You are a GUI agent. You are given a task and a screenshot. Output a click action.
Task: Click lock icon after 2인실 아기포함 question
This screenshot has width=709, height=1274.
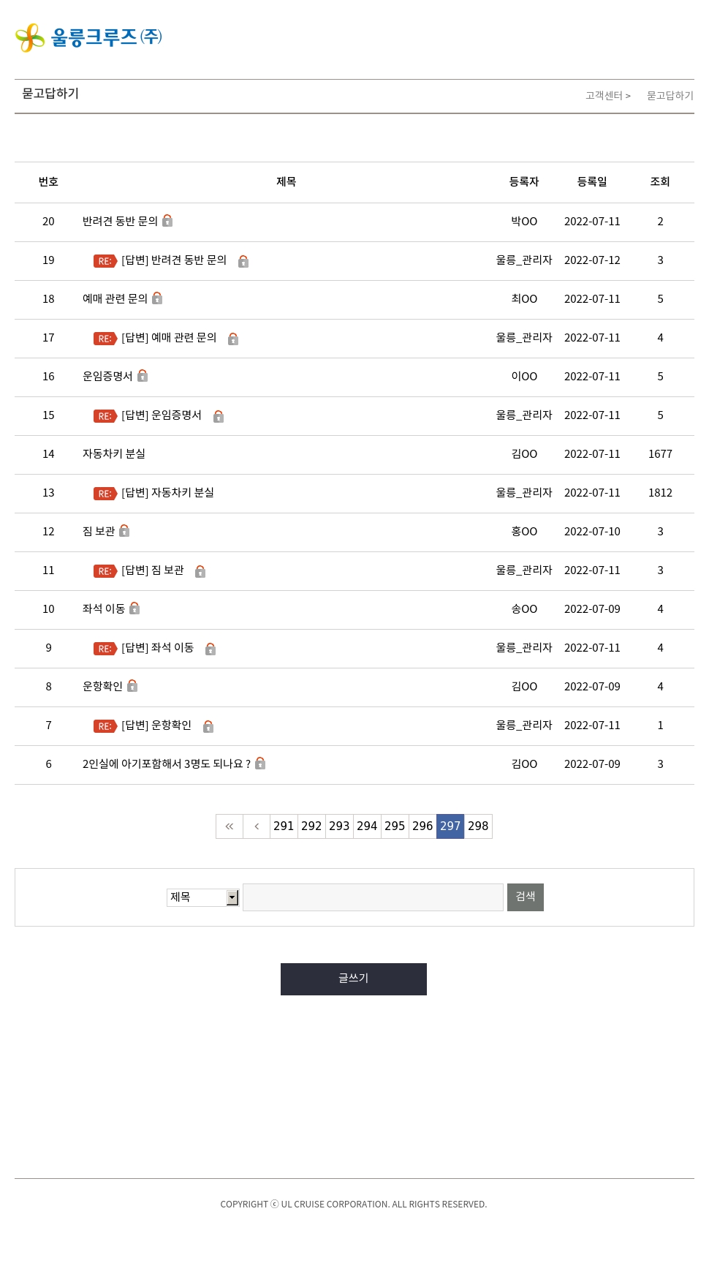260,764
